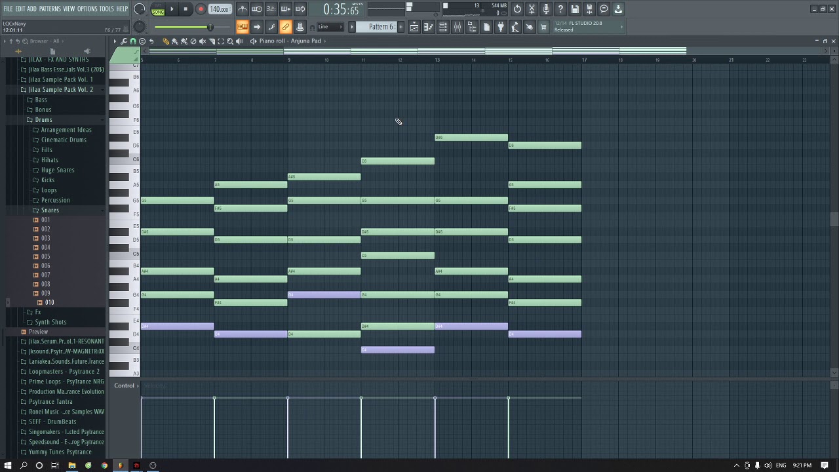
Task: Open the FL Studio shop cart icon
Action: click(x=543, y=27)
